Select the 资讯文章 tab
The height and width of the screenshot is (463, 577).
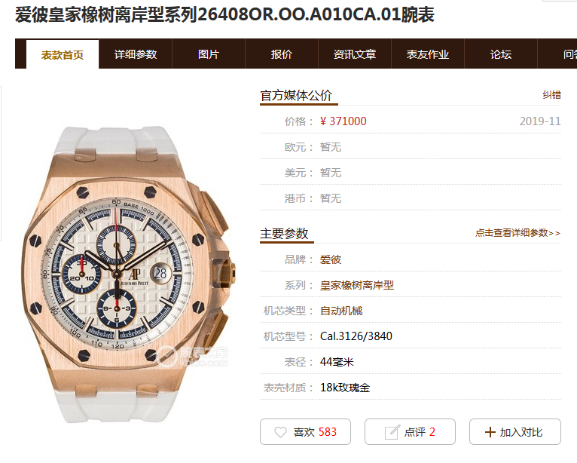[355, 54]
